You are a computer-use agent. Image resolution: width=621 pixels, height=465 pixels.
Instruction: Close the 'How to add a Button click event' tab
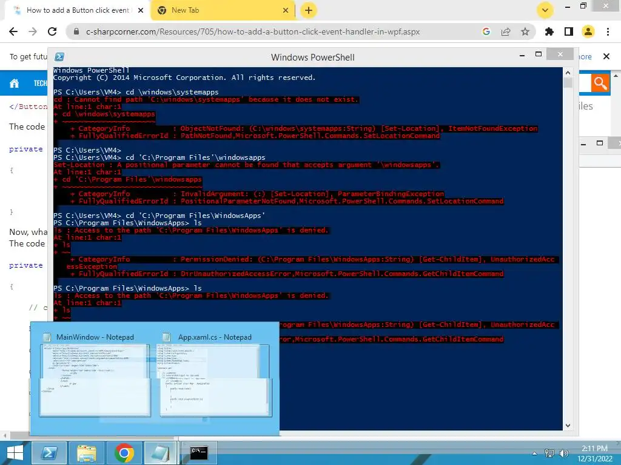tap(140, 10)
